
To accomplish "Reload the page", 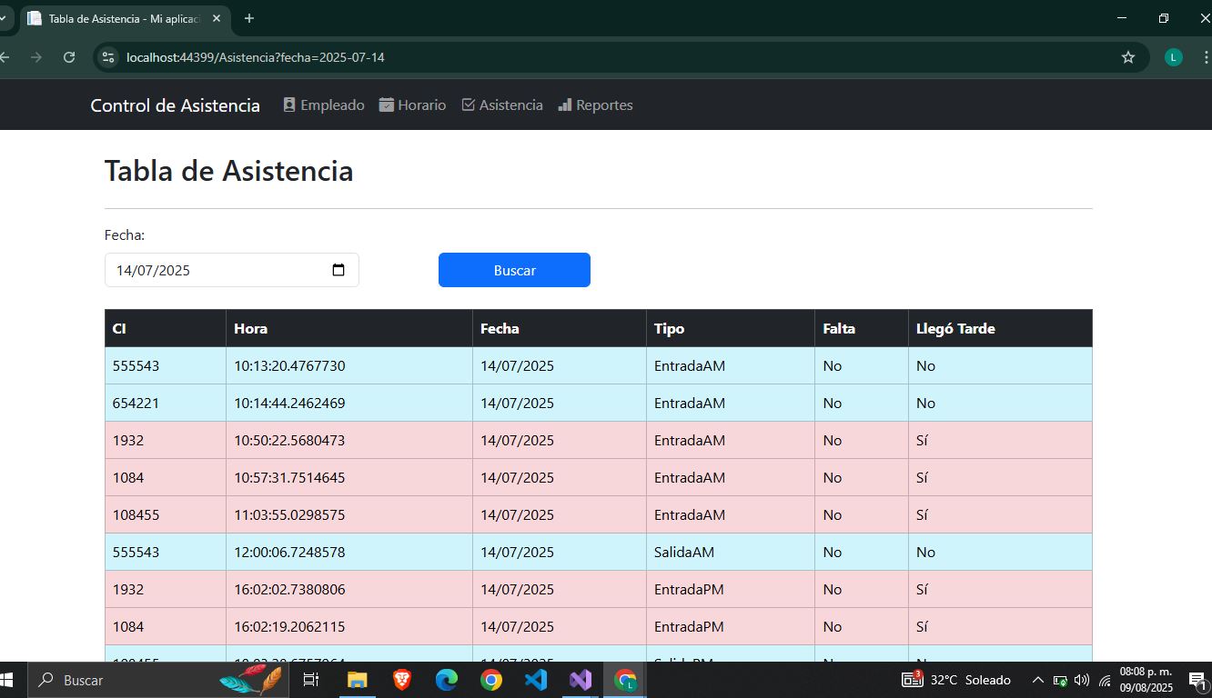I will [x=69, y=57].
